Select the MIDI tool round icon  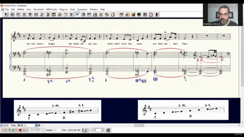[139, 14]
